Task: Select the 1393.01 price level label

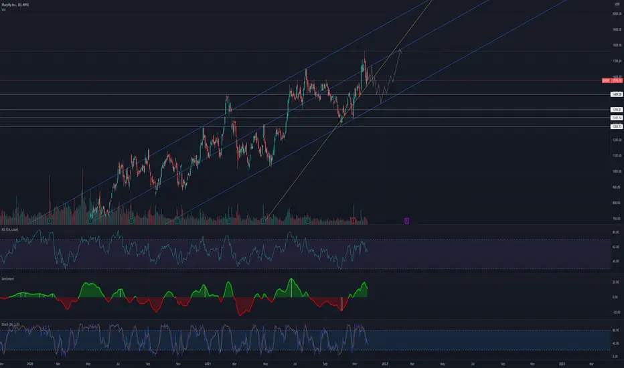Action: 617,110
